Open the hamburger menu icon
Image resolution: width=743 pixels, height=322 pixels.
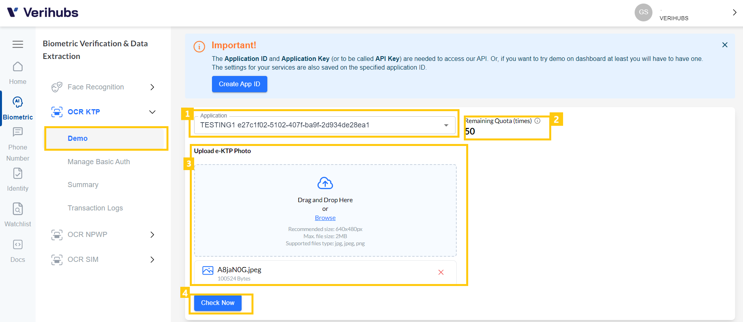18,44
